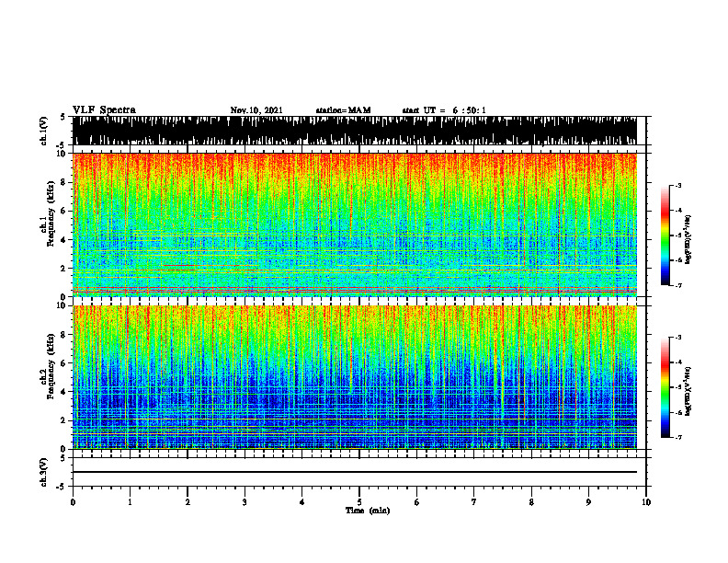Click the time axis tick label "6"
The image size is (728, 563).
point(417,502)
